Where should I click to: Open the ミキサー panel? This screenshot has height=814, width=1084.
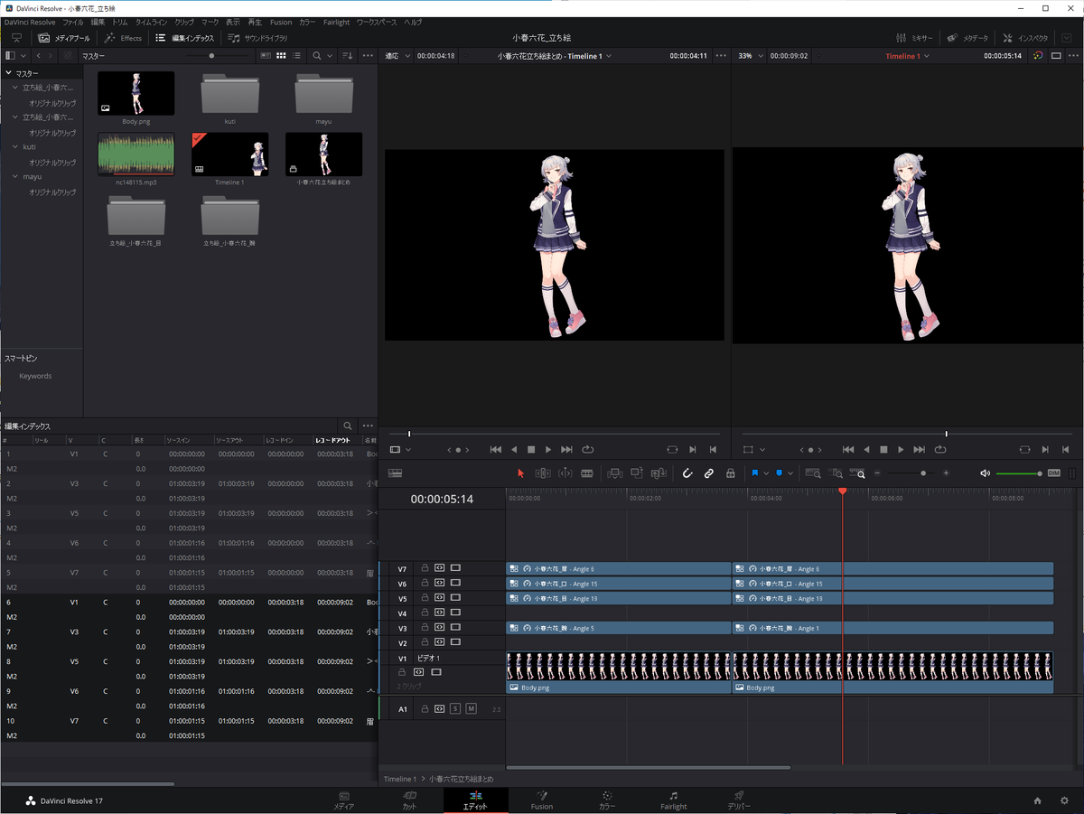point(914,38)
